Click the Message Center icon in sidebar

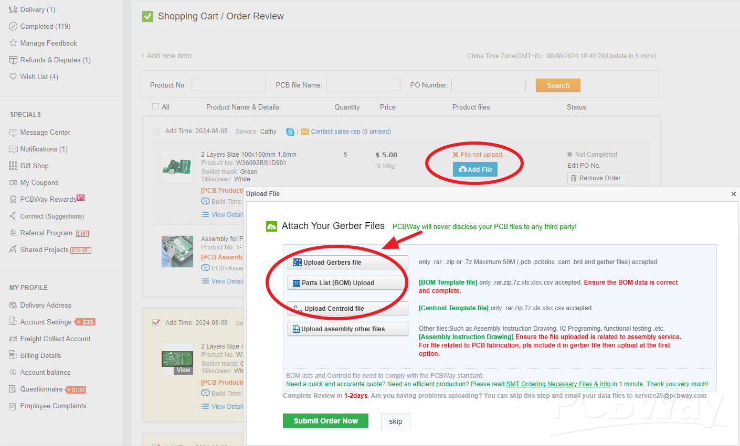pyautogui.click(x=13, y=133)
